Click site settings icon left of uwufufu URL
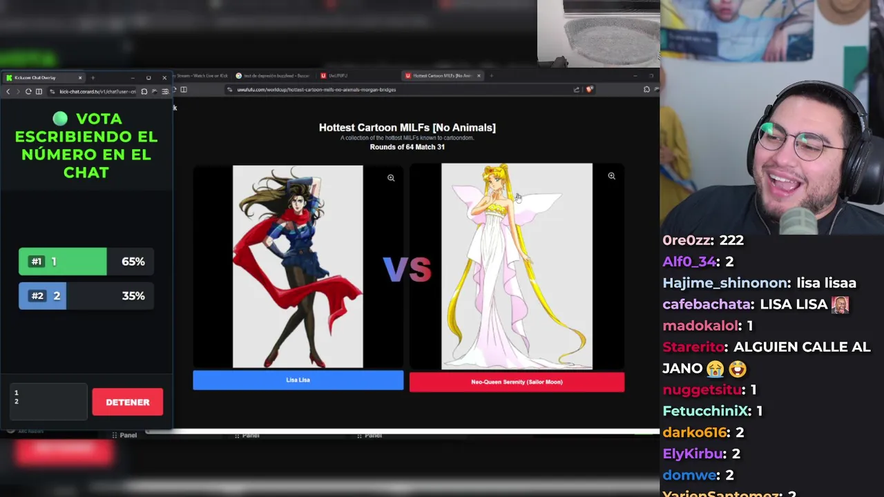This screenshot has height=497, width=884. point(230,89)
